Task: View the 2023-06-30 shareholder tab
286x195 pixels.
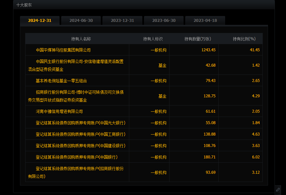Action: (x=164, y=20)
